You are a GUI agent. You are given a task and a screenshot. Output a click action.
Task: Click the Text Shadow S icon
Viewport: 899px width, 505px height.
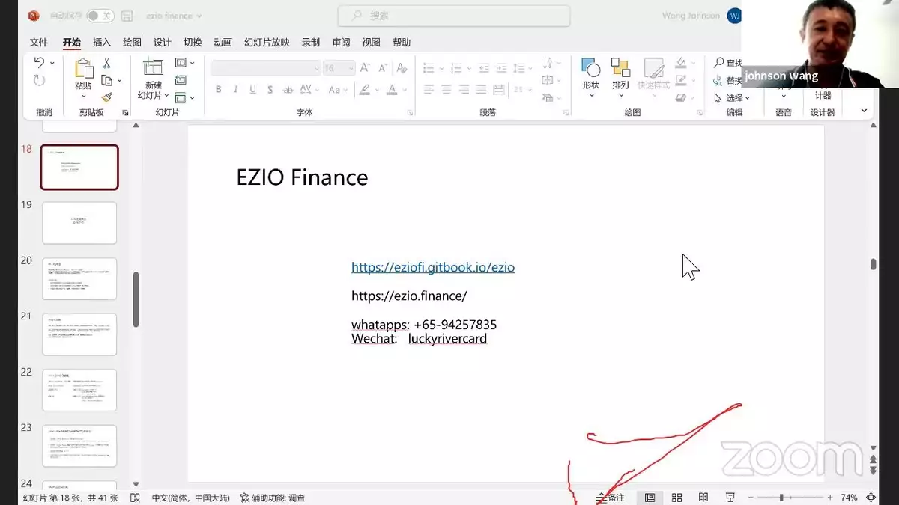click(x=270, y=90)
